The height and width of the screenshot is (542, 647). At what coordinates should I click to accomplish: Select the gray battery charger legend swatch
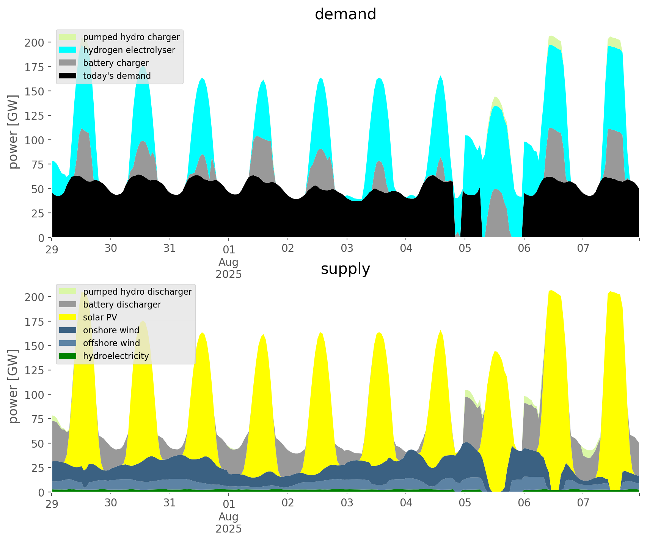tap(68, 63)
